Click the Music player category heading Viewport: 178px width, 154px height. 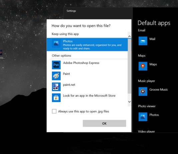(x=146, y=81)
